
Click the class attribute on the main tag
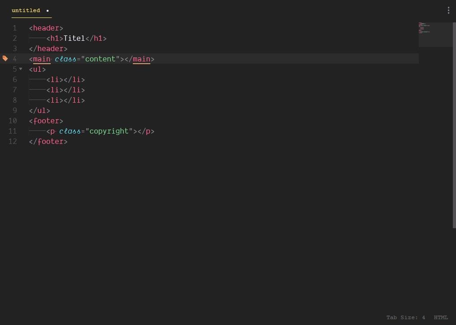click(x=66, y=59)
